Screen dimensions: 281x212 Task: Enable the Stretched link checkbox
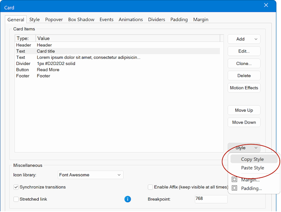[x=16, y=199]
